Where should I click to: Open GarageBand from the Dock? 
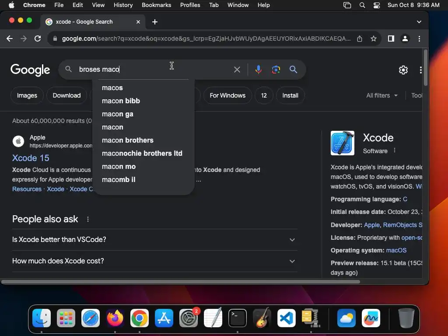click(262, 318)
